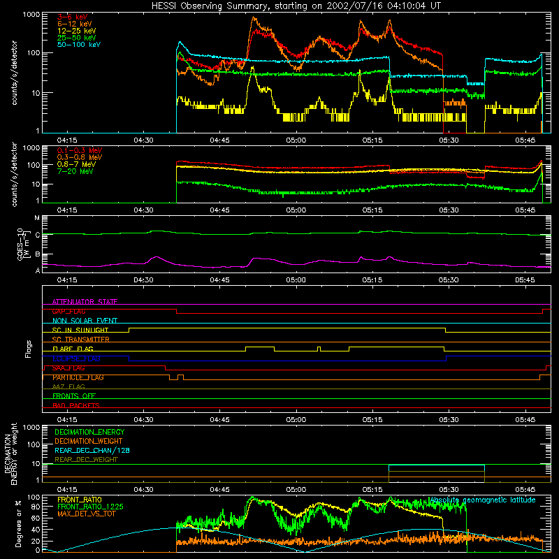Click the Flags vertical axis label
Viewport: 559px width, 559px height.
coord(28,349)
